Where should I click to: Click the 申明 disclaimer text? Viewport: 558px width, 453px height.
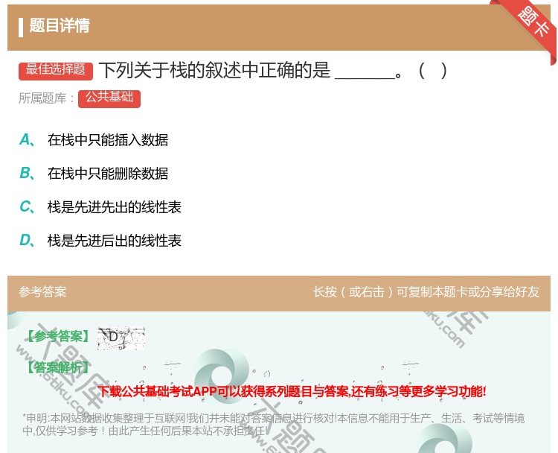273,424
